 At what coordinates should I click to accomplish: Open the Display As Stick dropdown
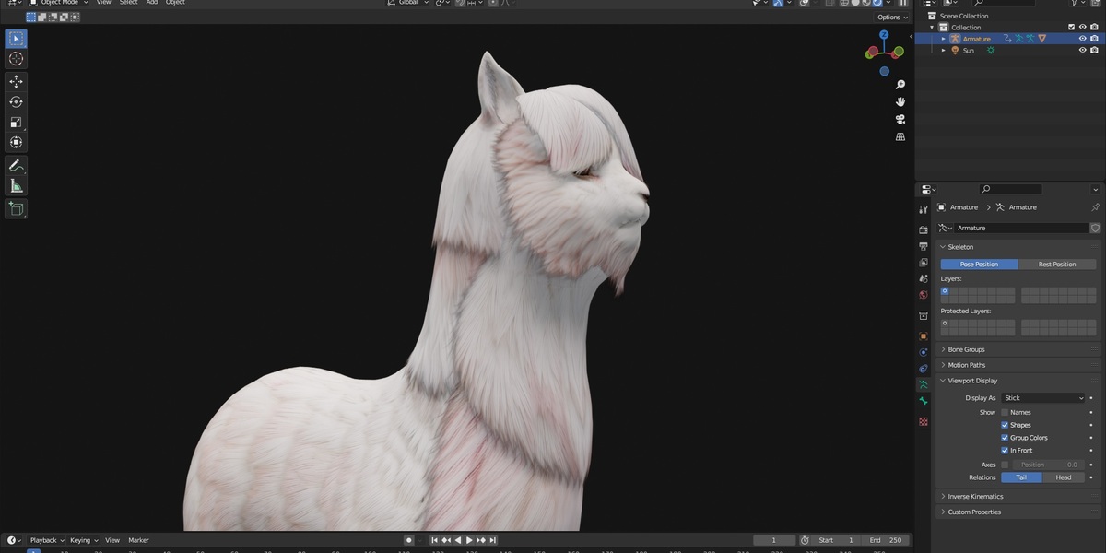pos(1043,398)
